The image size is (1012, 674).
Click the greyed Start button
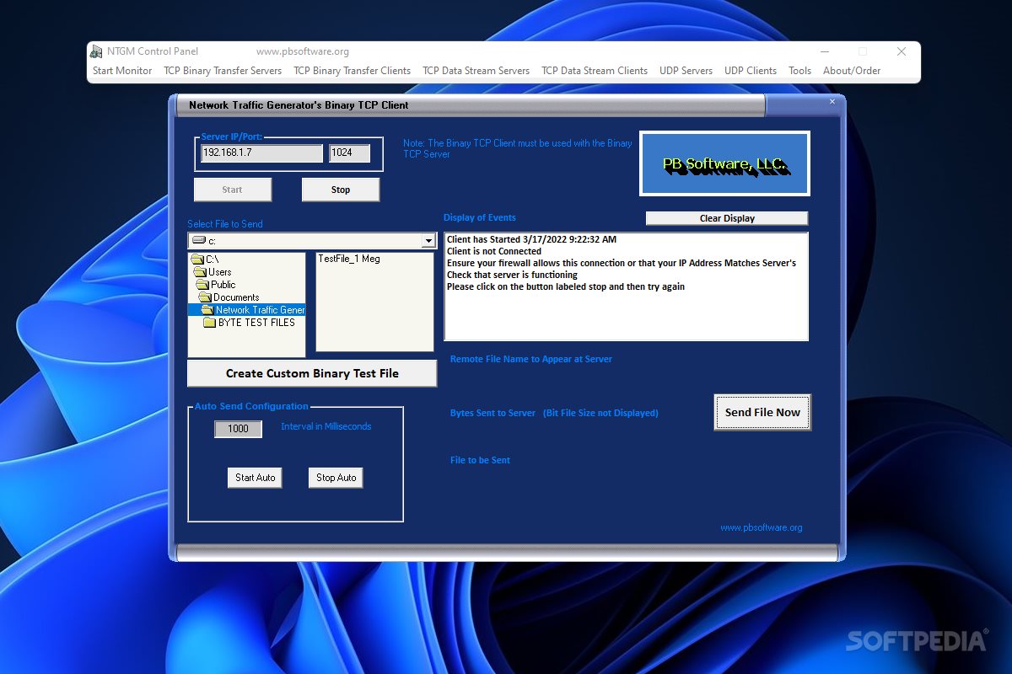tap(233, 190)
